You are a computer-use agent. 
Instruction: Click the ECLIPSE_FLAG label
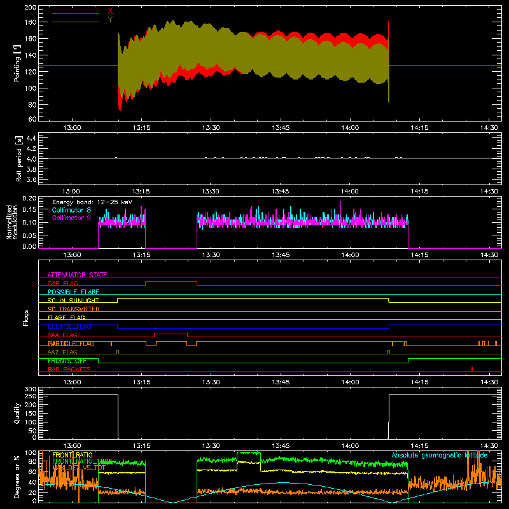click(x=69, y=326)
